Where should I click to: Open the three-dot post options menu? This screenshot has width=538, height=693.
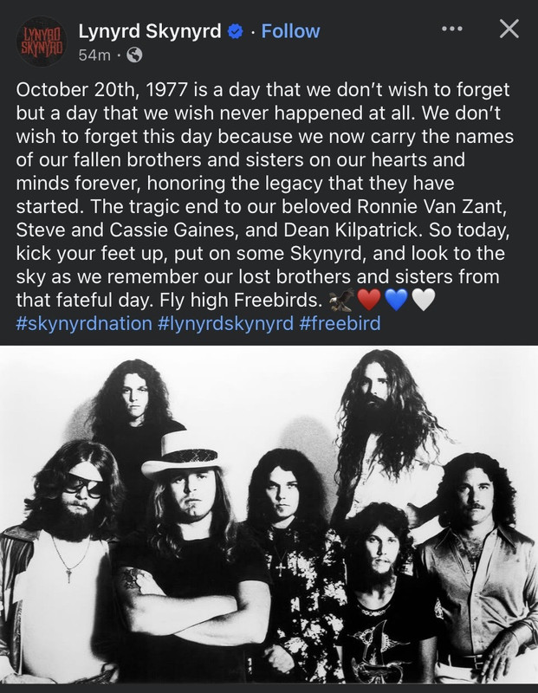coord(452,29)
